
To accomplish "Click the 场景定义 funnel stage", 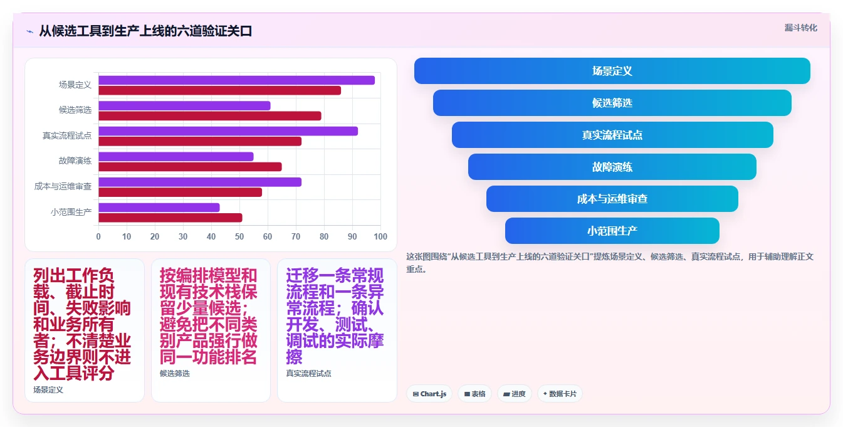I will coord(612,71).
